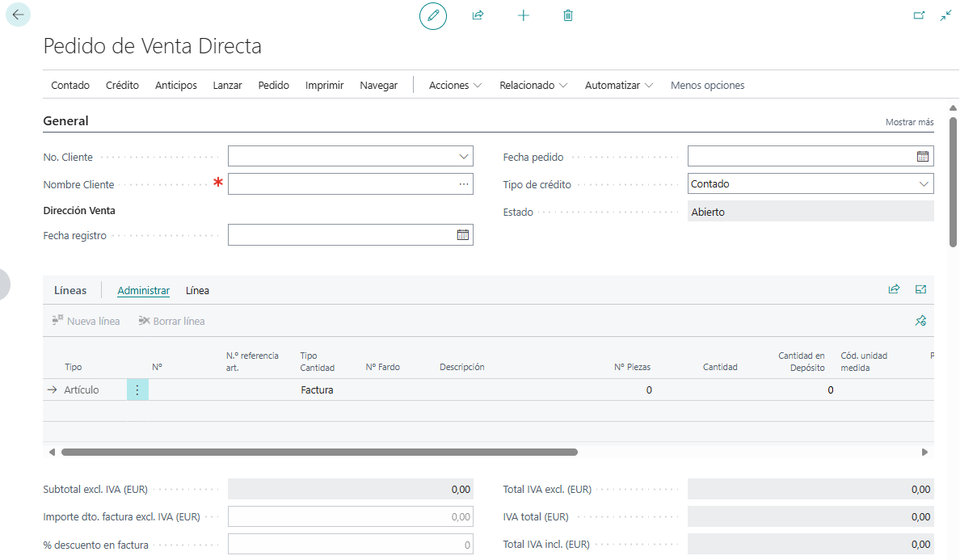Expand the No. Cliente dropdown
The width and height of the screenshot is (977, 560).
[x=464, y=157]
